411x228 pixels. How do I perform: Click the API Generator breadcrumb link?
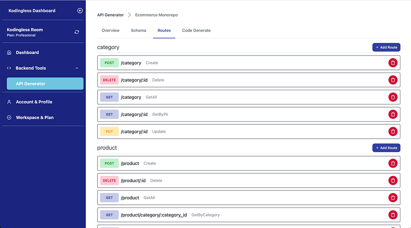110,15
